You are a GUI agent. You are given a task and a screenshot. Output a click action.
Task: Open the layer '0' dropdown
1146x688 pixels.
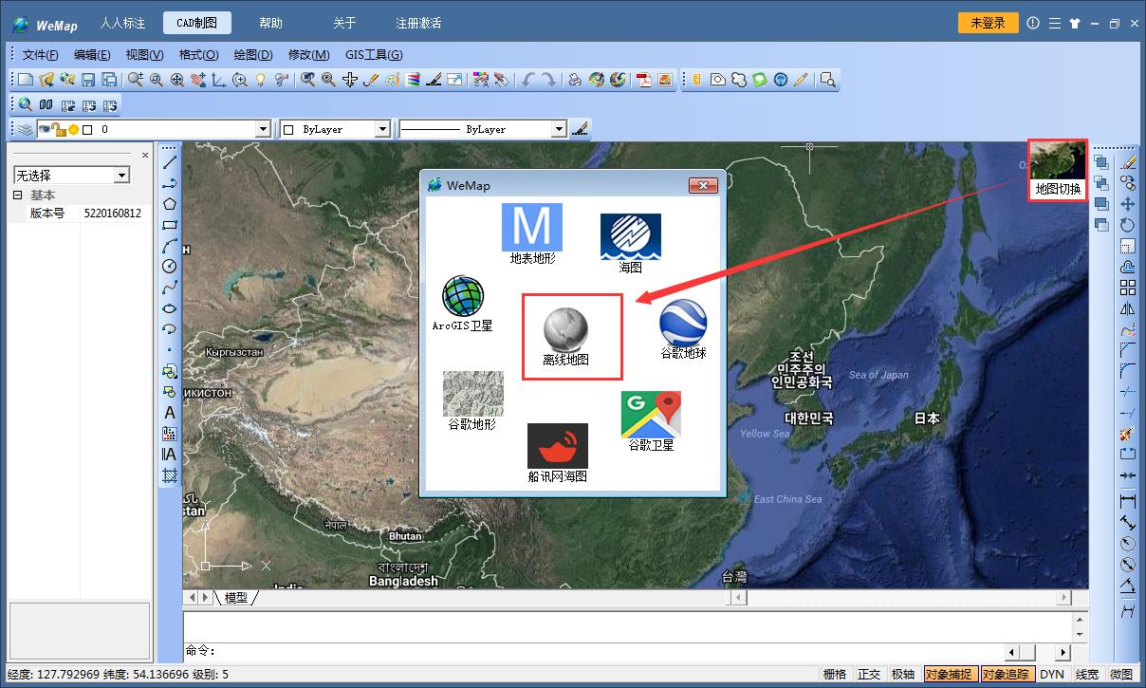(264, 129)
